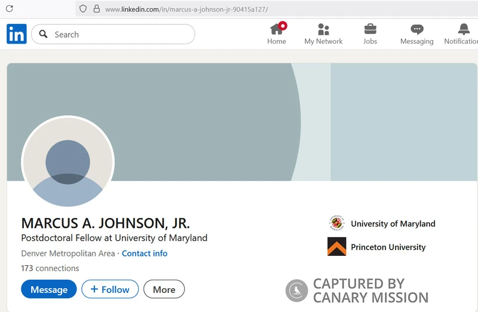Click the 173 connections text

point(50,268)
